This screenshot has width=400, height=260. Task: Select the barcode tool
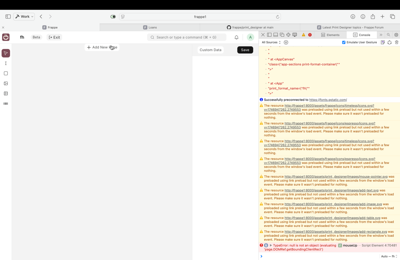tap(6, 104)
